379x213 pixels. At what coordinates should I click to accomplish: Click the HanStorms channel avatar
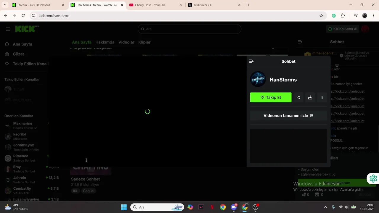(258, 79)
